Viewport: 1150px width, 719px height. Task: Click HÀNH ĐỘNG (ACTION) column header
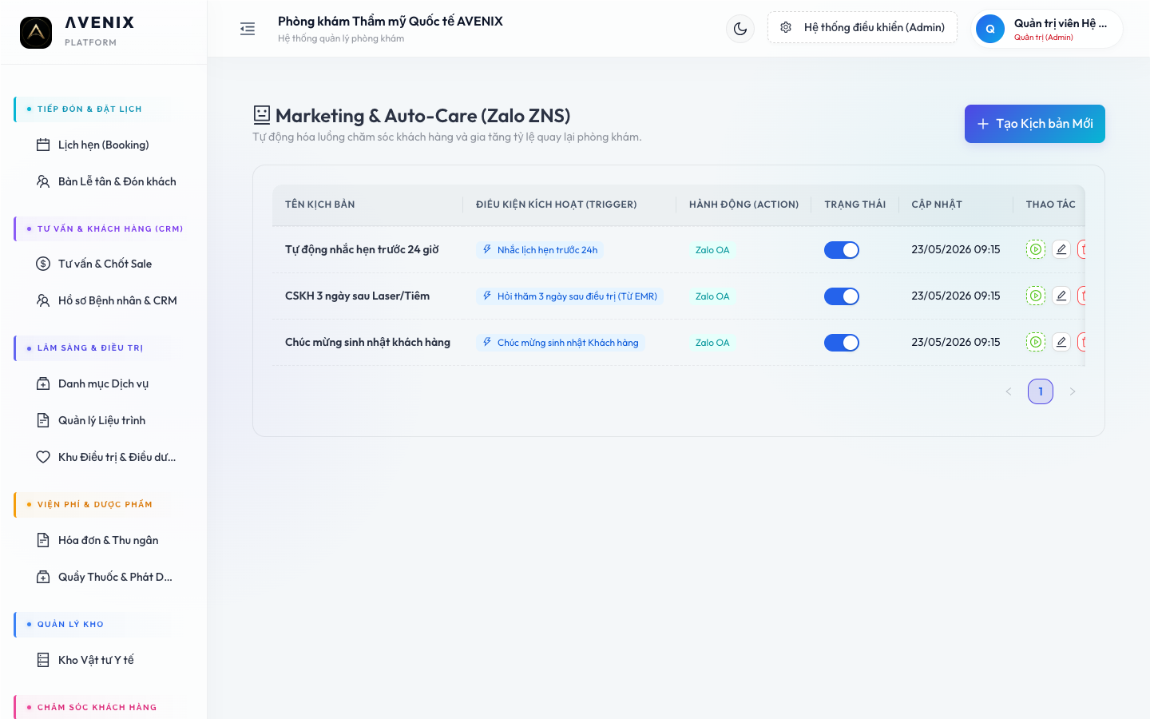(x=744, y=205)
